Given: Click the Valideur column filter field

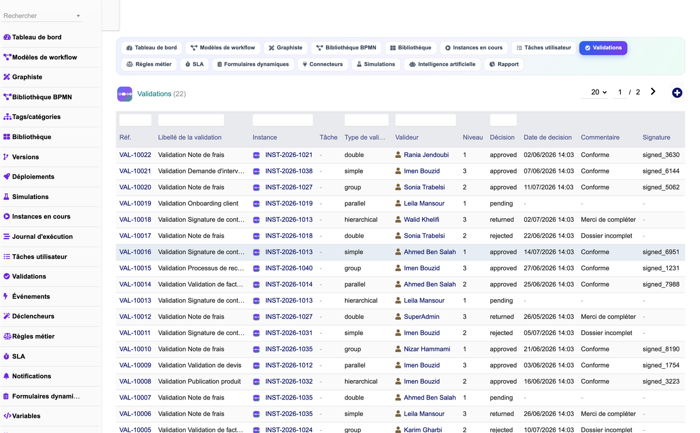Looking at the screenshot, I should coord(425,120).
